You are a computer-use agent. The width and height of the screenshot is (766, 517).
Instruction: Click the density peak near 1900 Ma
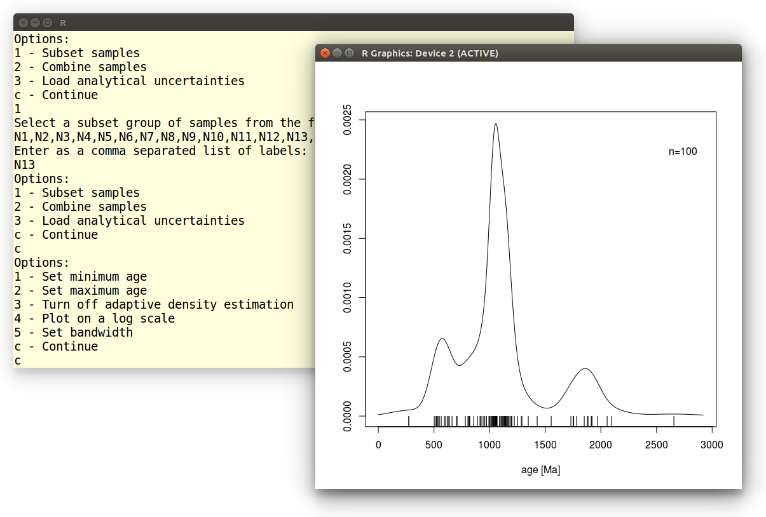tap(585, 369)
